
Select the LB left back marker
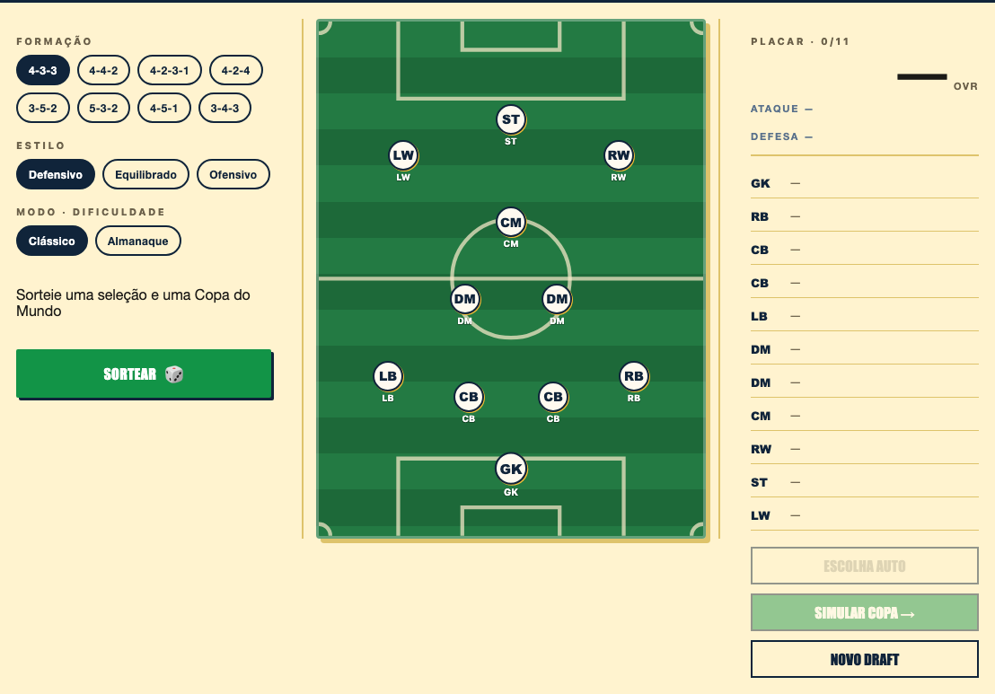388,376
